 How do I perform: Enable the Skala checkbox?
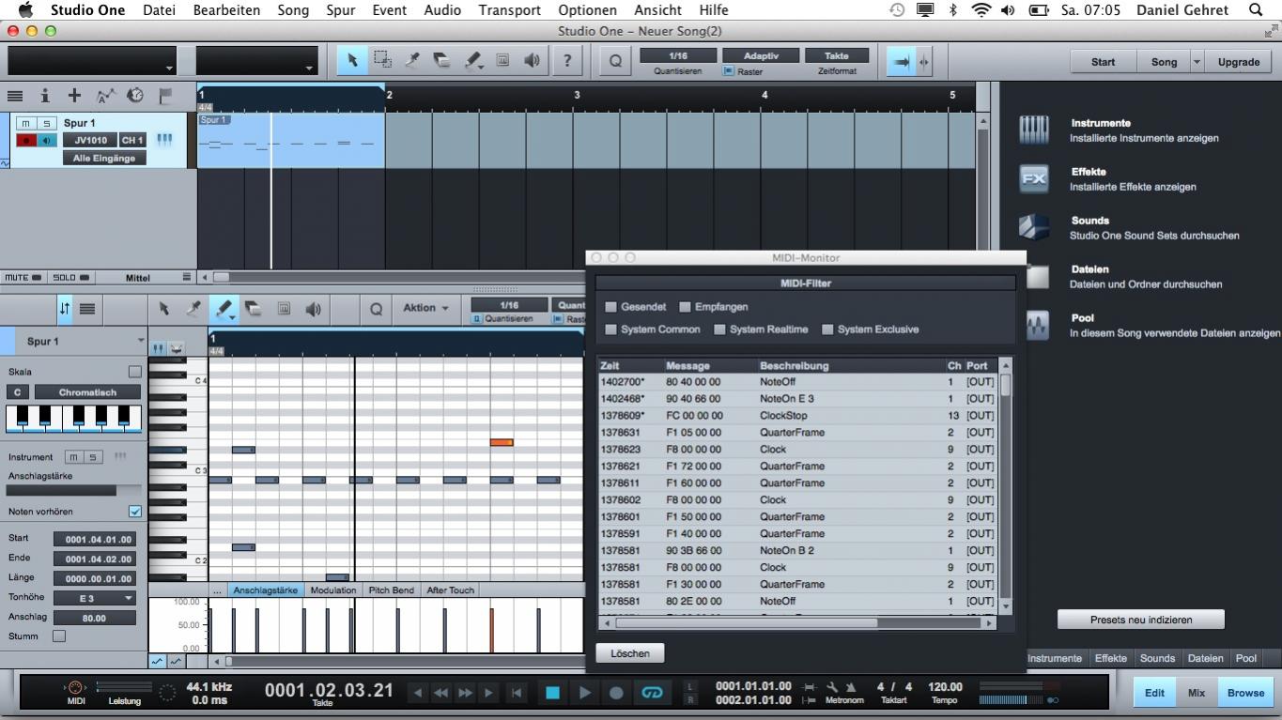click(x=135, y=372)
